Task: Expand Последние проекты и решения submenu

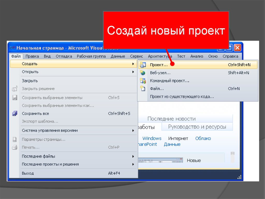Action: click(133, 164)
